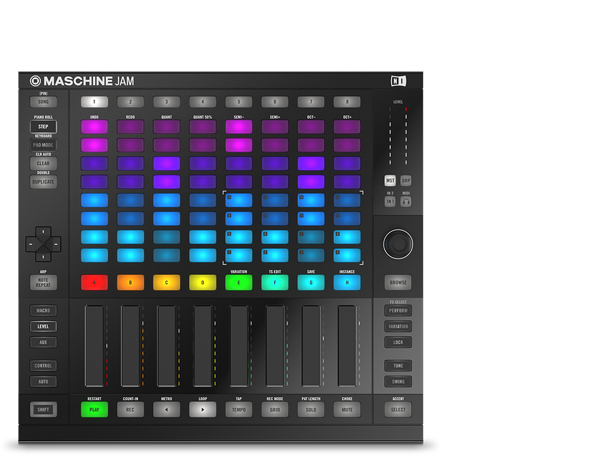Hold the SHIFT button
This screenshot has height=460, width=613.
click(x=44, y=409)
